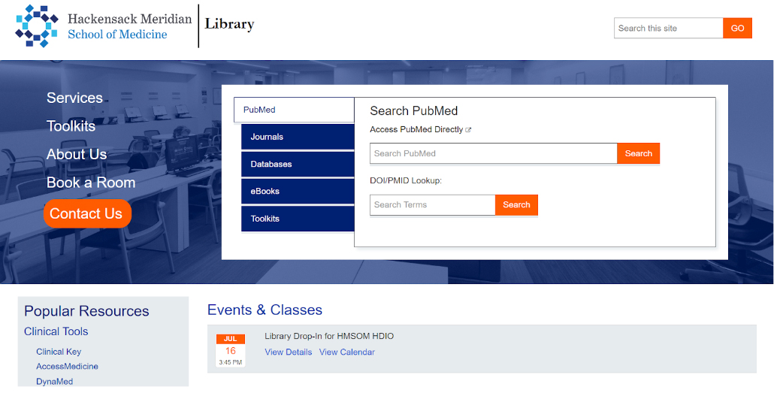This screenshot has height=393, width=780.
Task: Open the JUL 16 calendar date icon
Action: point(231,350)
